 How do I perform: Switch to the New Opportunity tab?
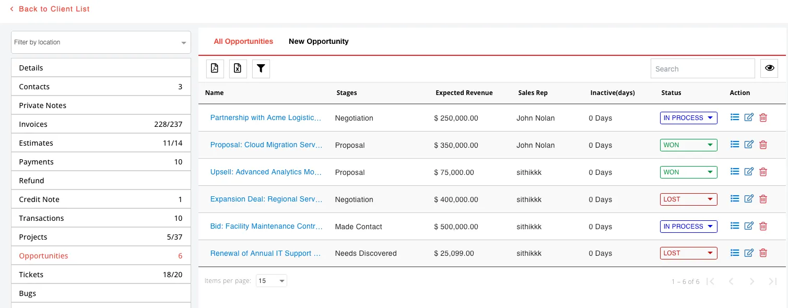pos(319,41)
